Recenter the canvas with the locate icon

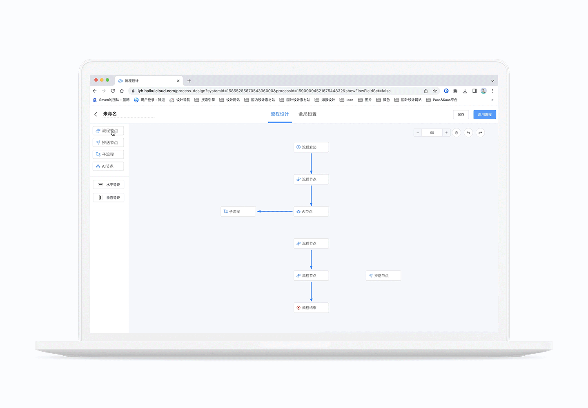tap(457, 133)
